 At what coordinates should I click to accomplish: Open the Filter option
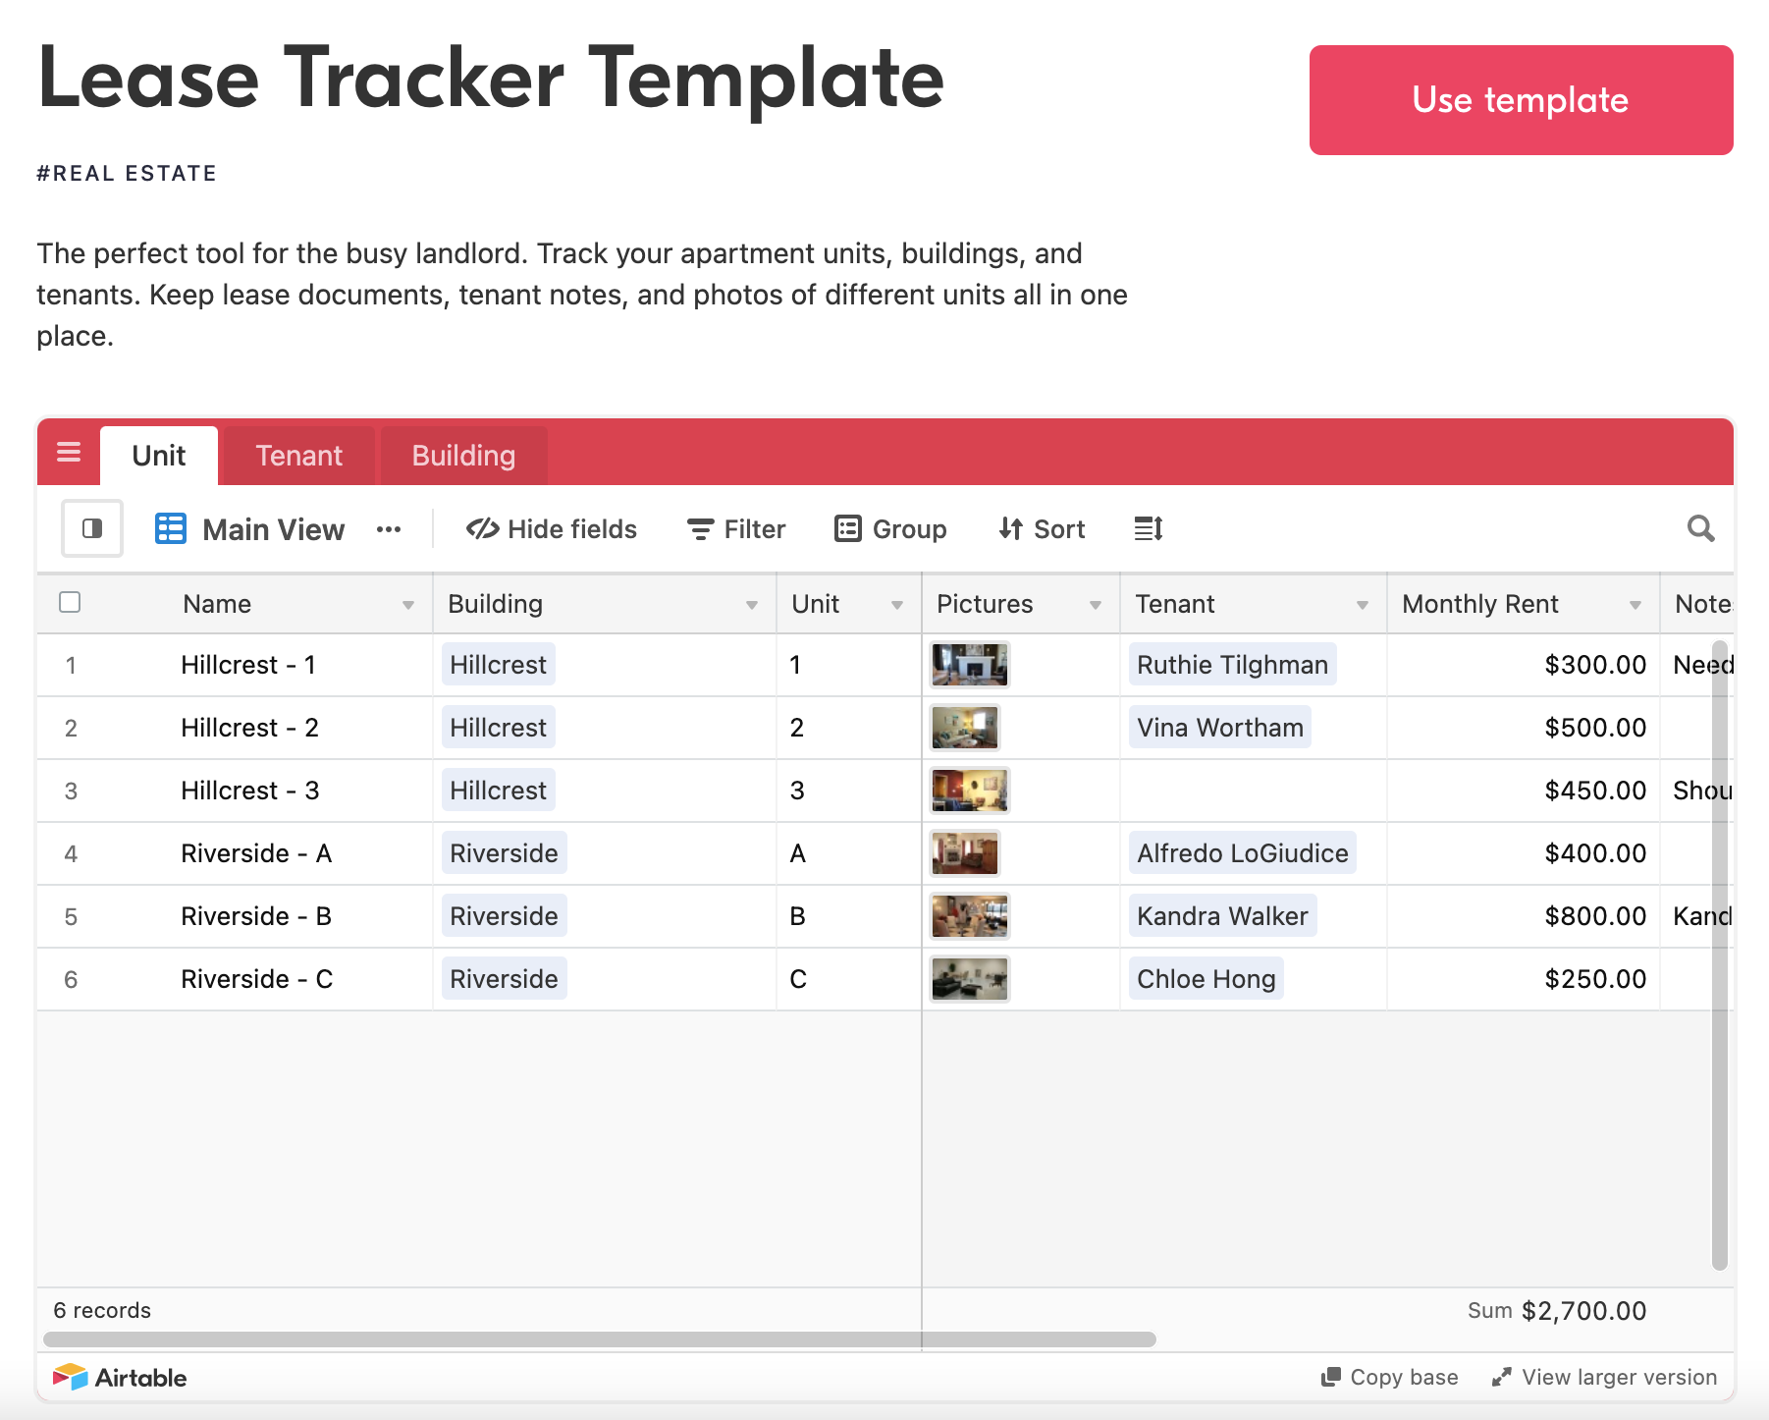coord(736,529)
